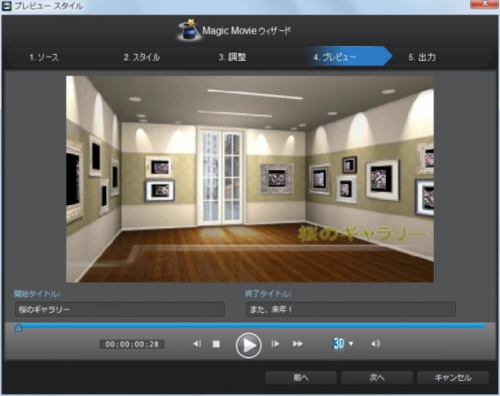This screenshot has width=500, height=396.
Task: Jump to step 5. 出力
Action: (422, 57)
